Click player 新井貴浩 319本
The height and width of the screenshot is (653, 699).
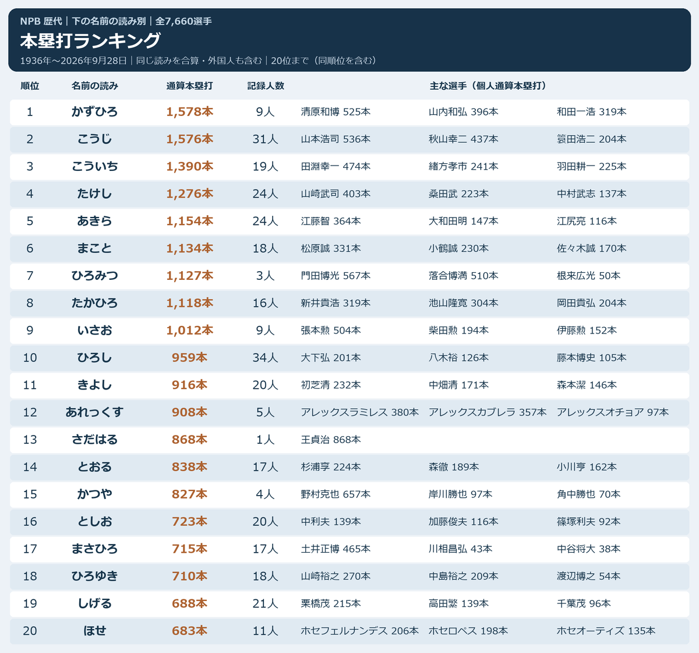(x=336, y=303)
